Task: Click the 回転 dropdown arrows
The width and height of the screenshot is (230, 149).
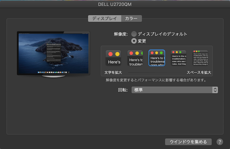Action: point(215,90)
